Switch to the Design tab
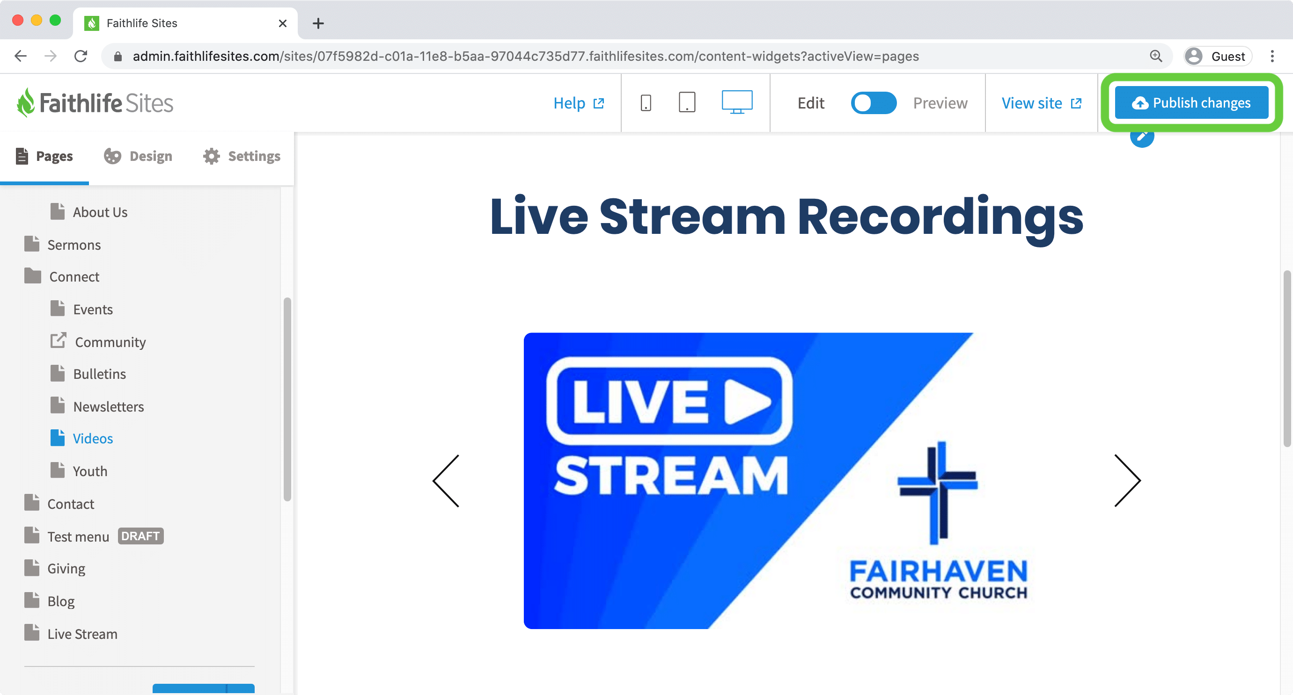The width and height of the screenshot is (1293, 695). [138, 157]
